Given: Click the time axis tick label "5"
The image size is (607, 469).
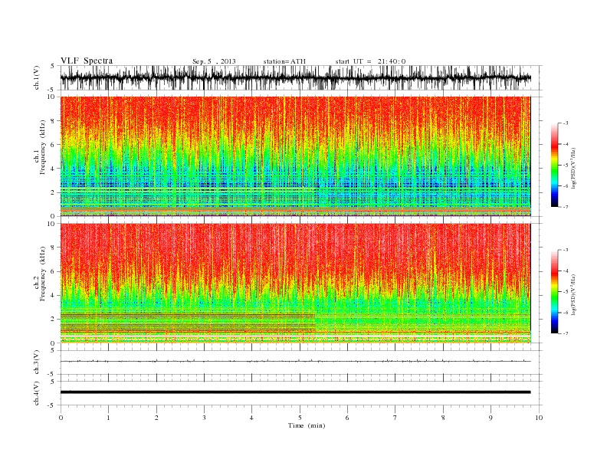Looking at the screenshot, I should 300,418.
